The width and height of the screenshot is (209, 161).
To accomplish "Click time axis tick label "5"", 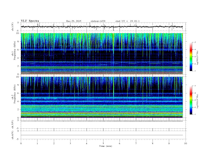I will pyautogui.click(x=103, y=143).
